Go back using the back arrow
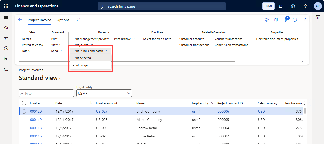Image resolution: width=324 pixels, height=144 pixels. (x=20, y=20)
